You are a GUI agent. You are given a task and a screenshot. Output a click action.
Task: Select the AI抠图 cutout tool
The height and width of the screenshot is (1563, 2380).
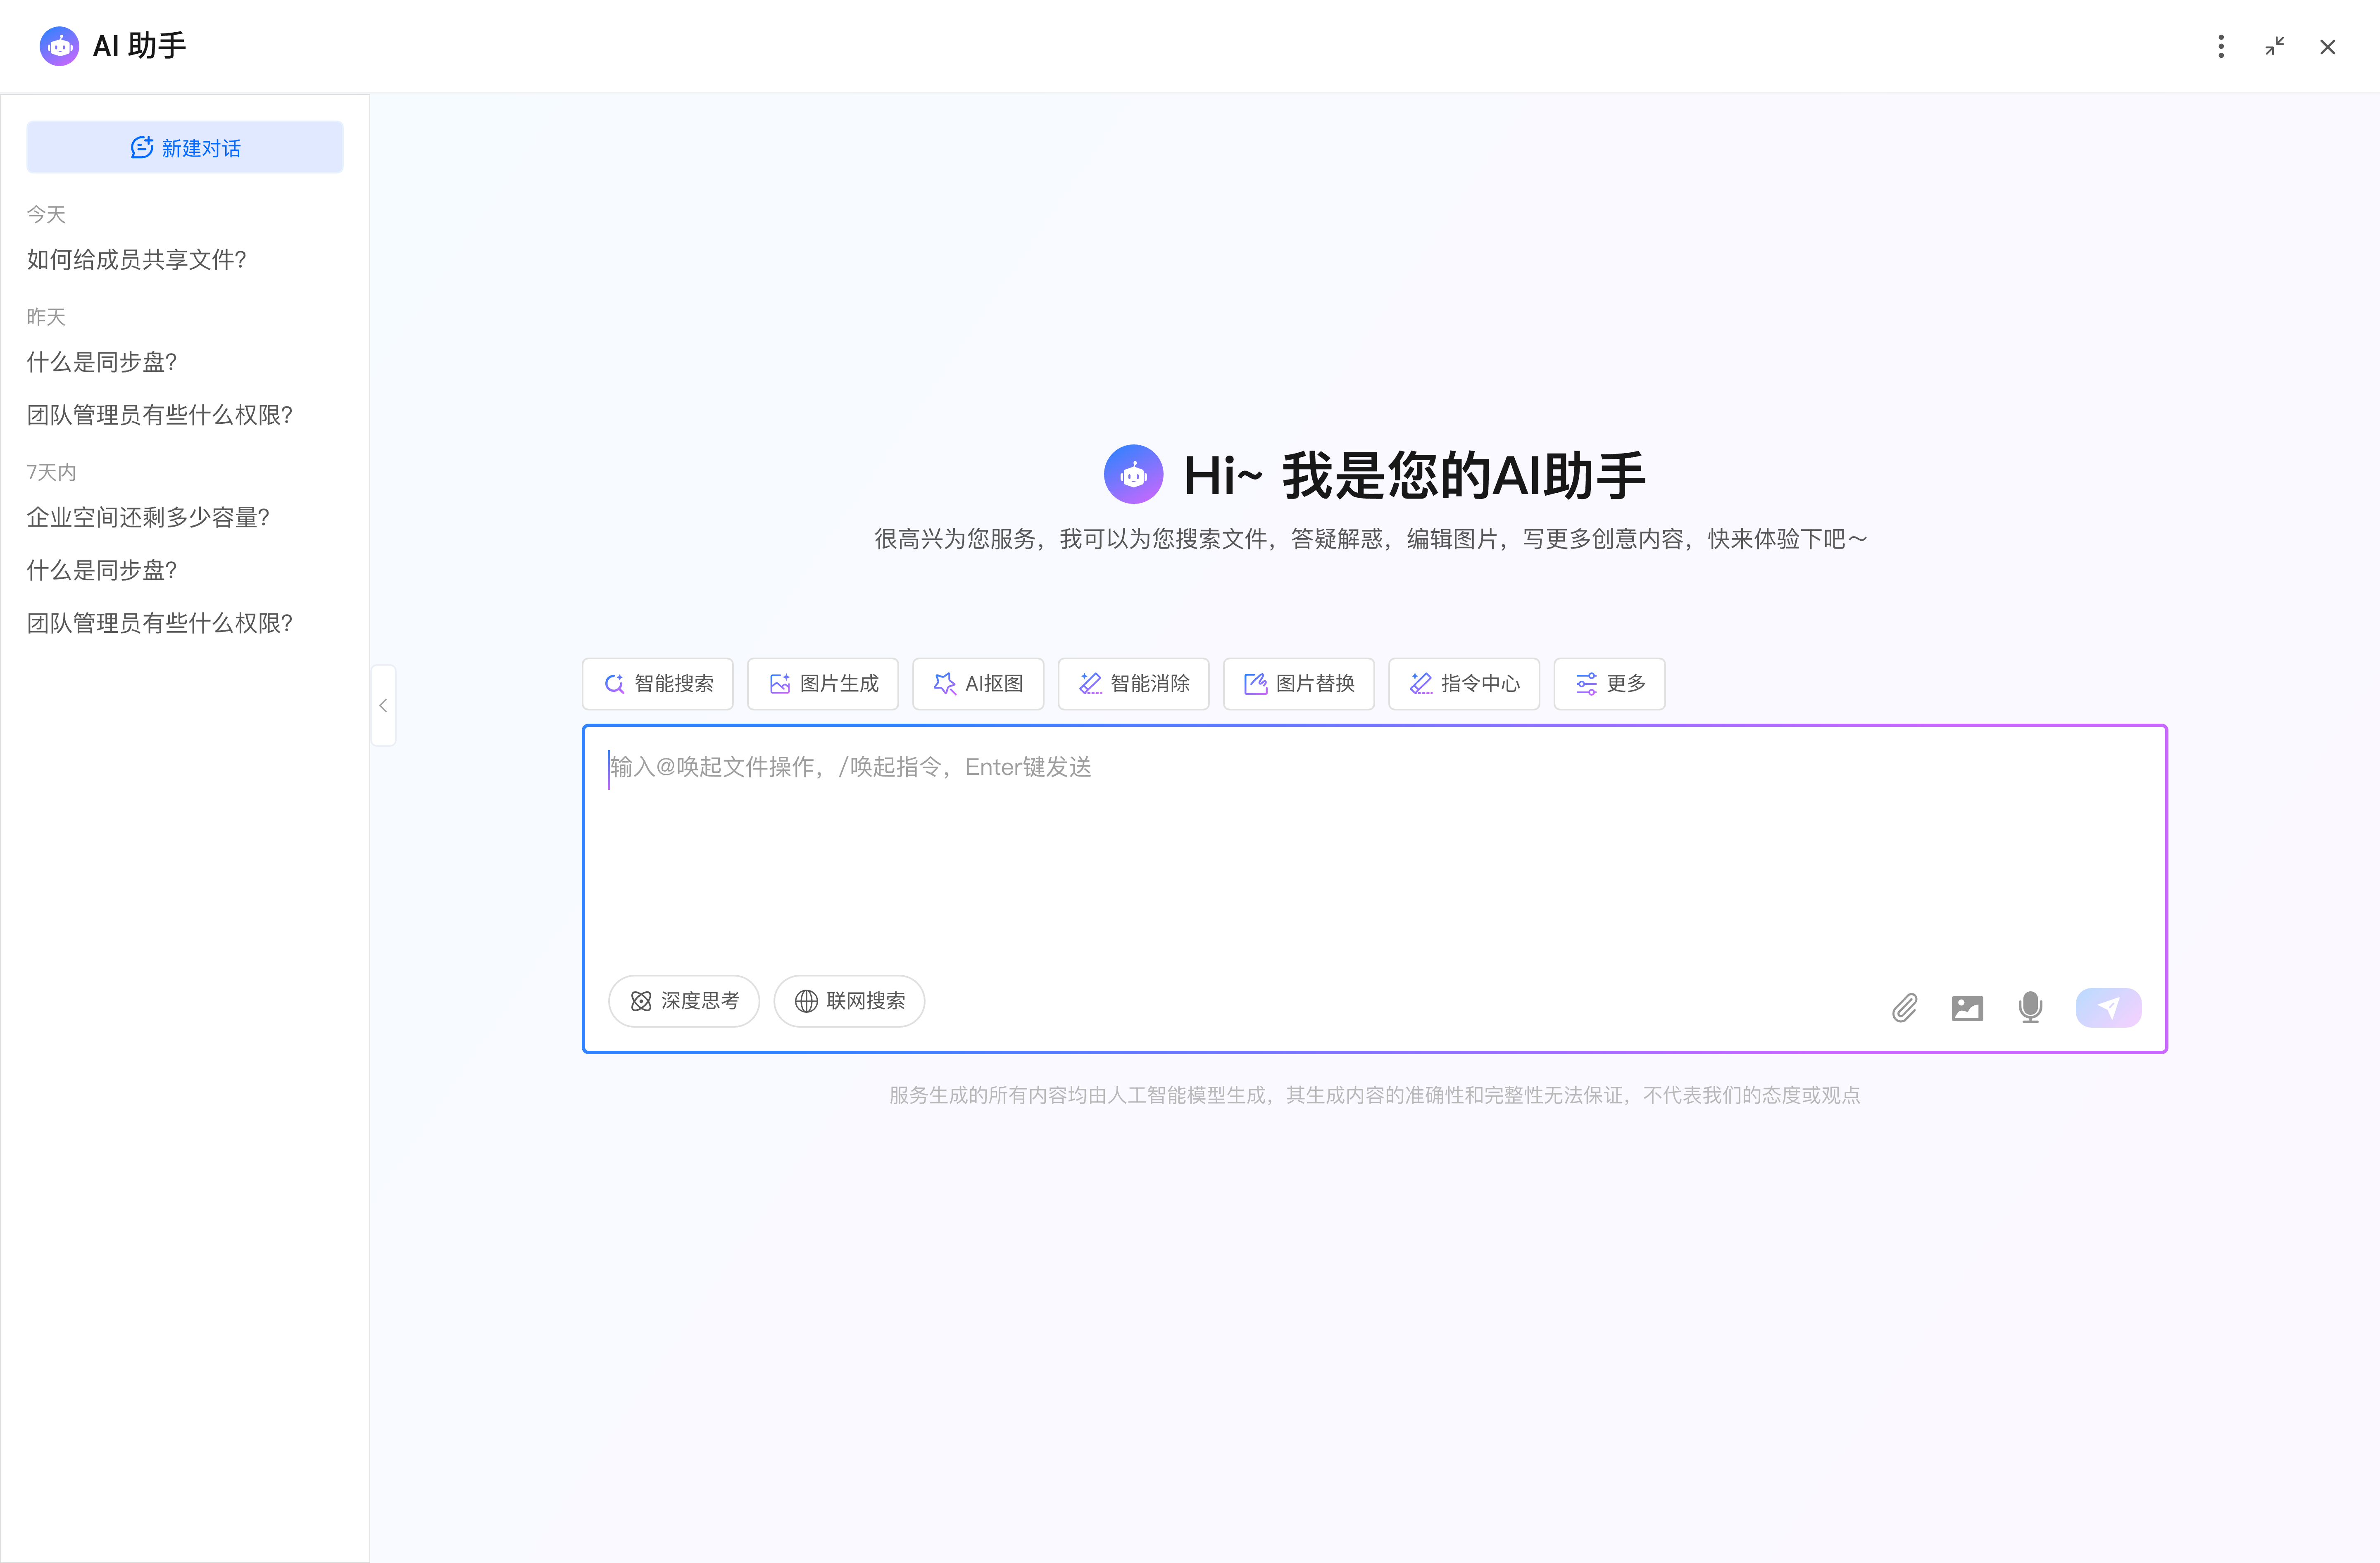(x=977, y=684)
